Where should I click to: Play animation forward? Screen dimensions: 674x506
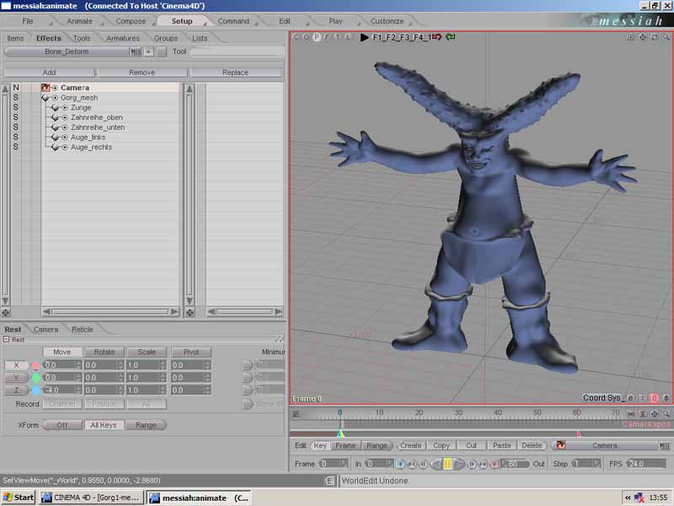pos(459,464)
